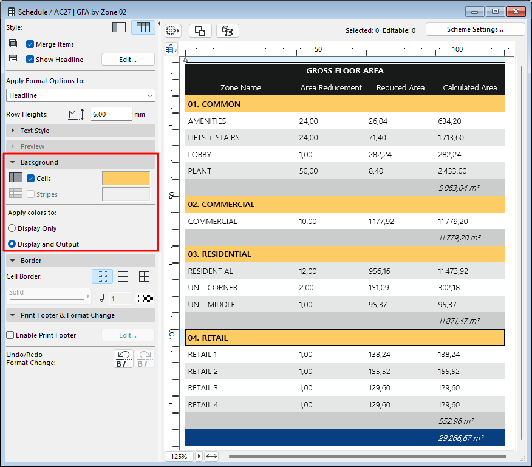
Task: Click the select-in-2D icon in toolbar
Action: coord(200,30)
